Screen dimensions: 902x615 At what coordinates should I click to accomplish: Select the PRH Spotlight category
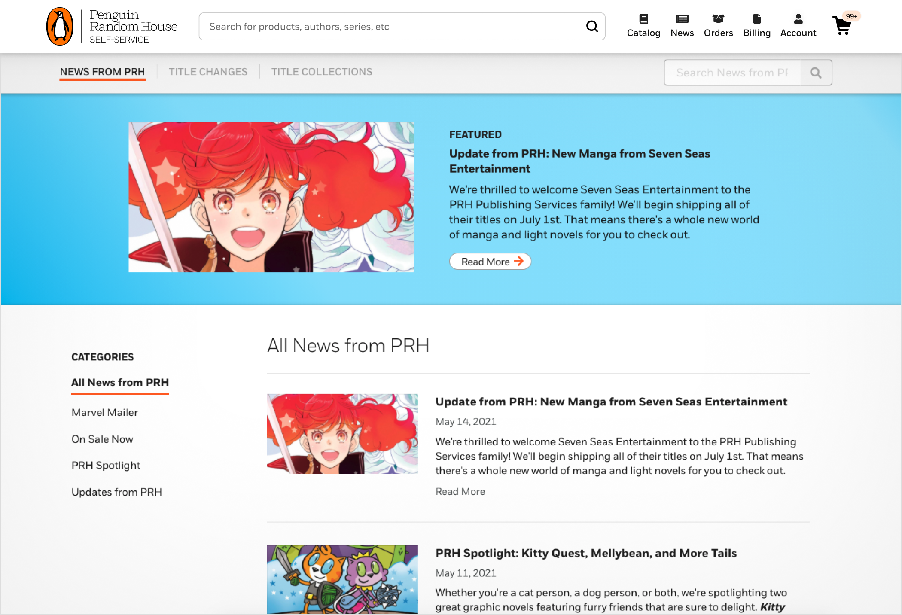(x=106, y=466)
